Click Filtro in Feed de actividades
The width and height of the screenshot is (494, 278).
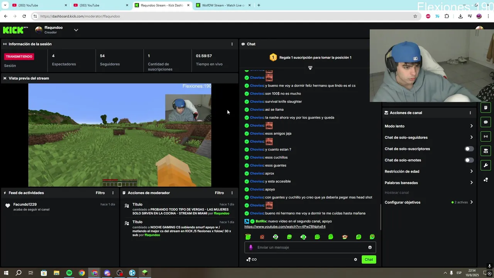[100, 193]
